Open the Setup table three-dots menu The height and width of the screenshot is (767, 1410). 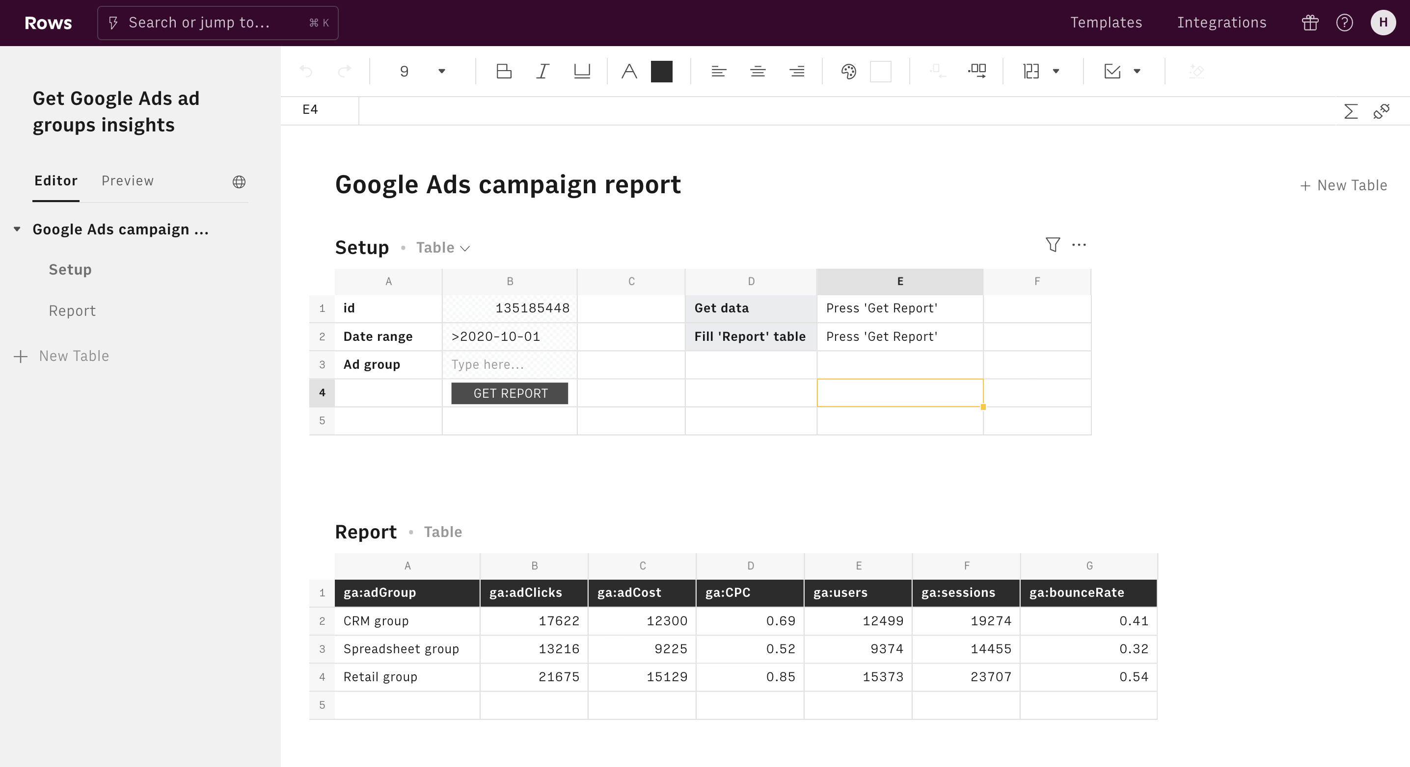(1079, 244)
